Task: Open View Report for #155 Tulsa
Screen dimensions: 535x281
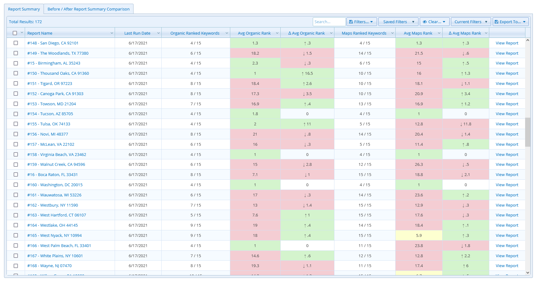Action: coord(507,124)
